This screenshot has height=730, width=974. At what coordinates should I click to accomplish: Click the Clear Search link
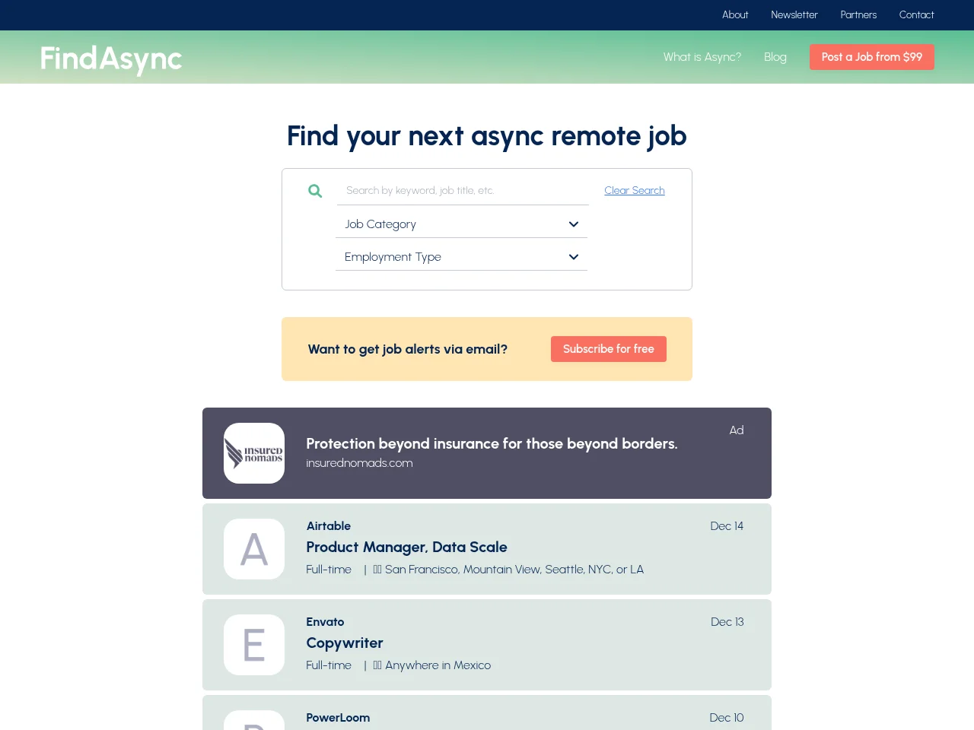tap(635, 190)
